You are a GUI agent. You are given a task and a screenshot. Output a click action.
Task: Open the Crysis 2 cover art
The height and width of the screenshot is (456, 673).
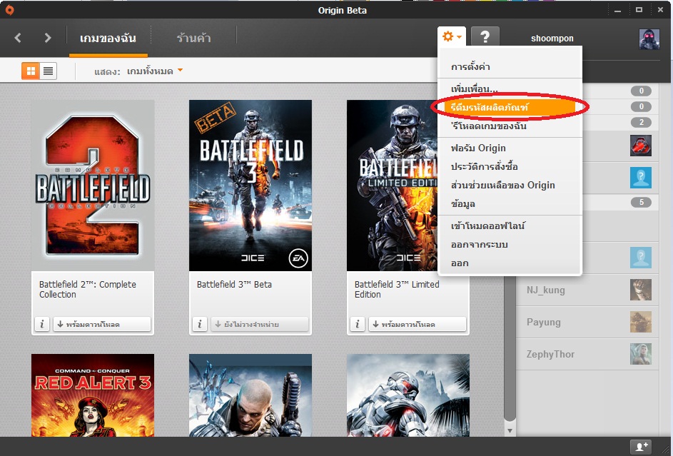(x=408, y=395)
